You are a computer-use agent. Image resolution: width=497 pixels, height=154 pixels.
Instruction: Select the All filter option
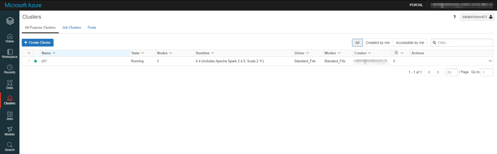click(x=357, y=43)
